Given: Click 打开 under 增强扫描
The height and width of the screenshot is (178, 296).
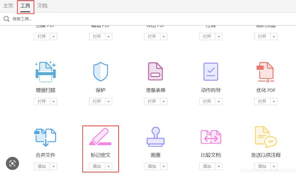Looking at the screenshot, I should point(42,101).
